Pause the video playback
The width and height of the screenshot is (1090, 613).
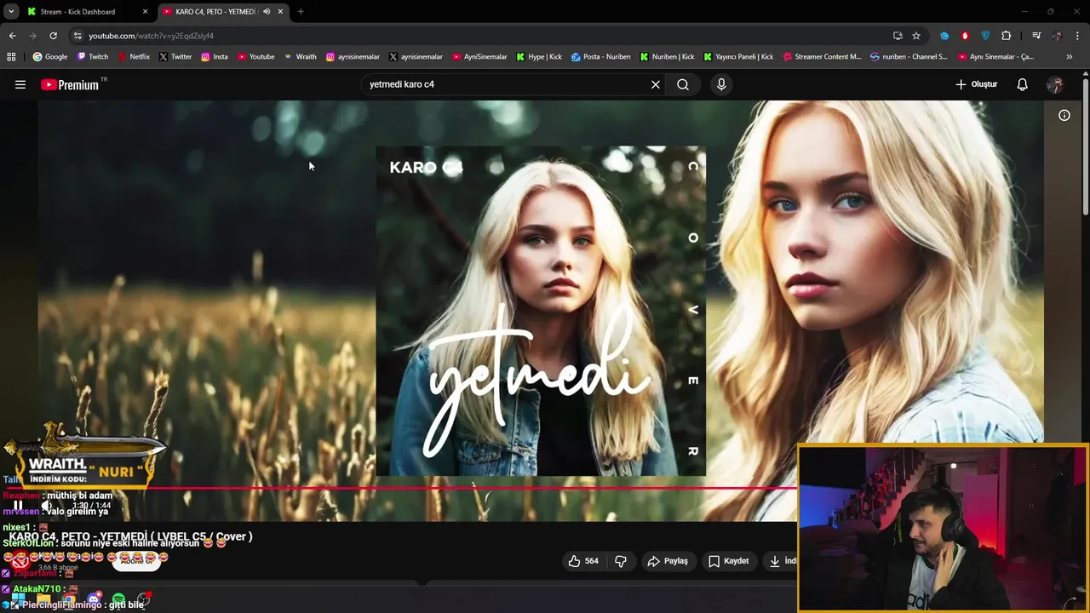(x=18, y=506)
